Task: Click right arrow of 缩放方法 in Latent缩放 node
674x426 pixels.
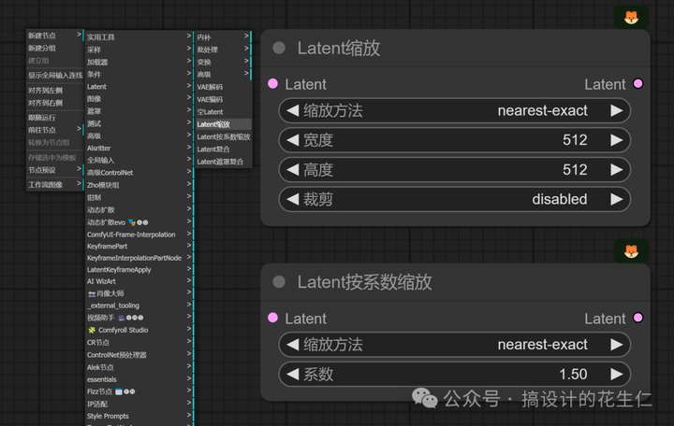Action: [617, 110]
